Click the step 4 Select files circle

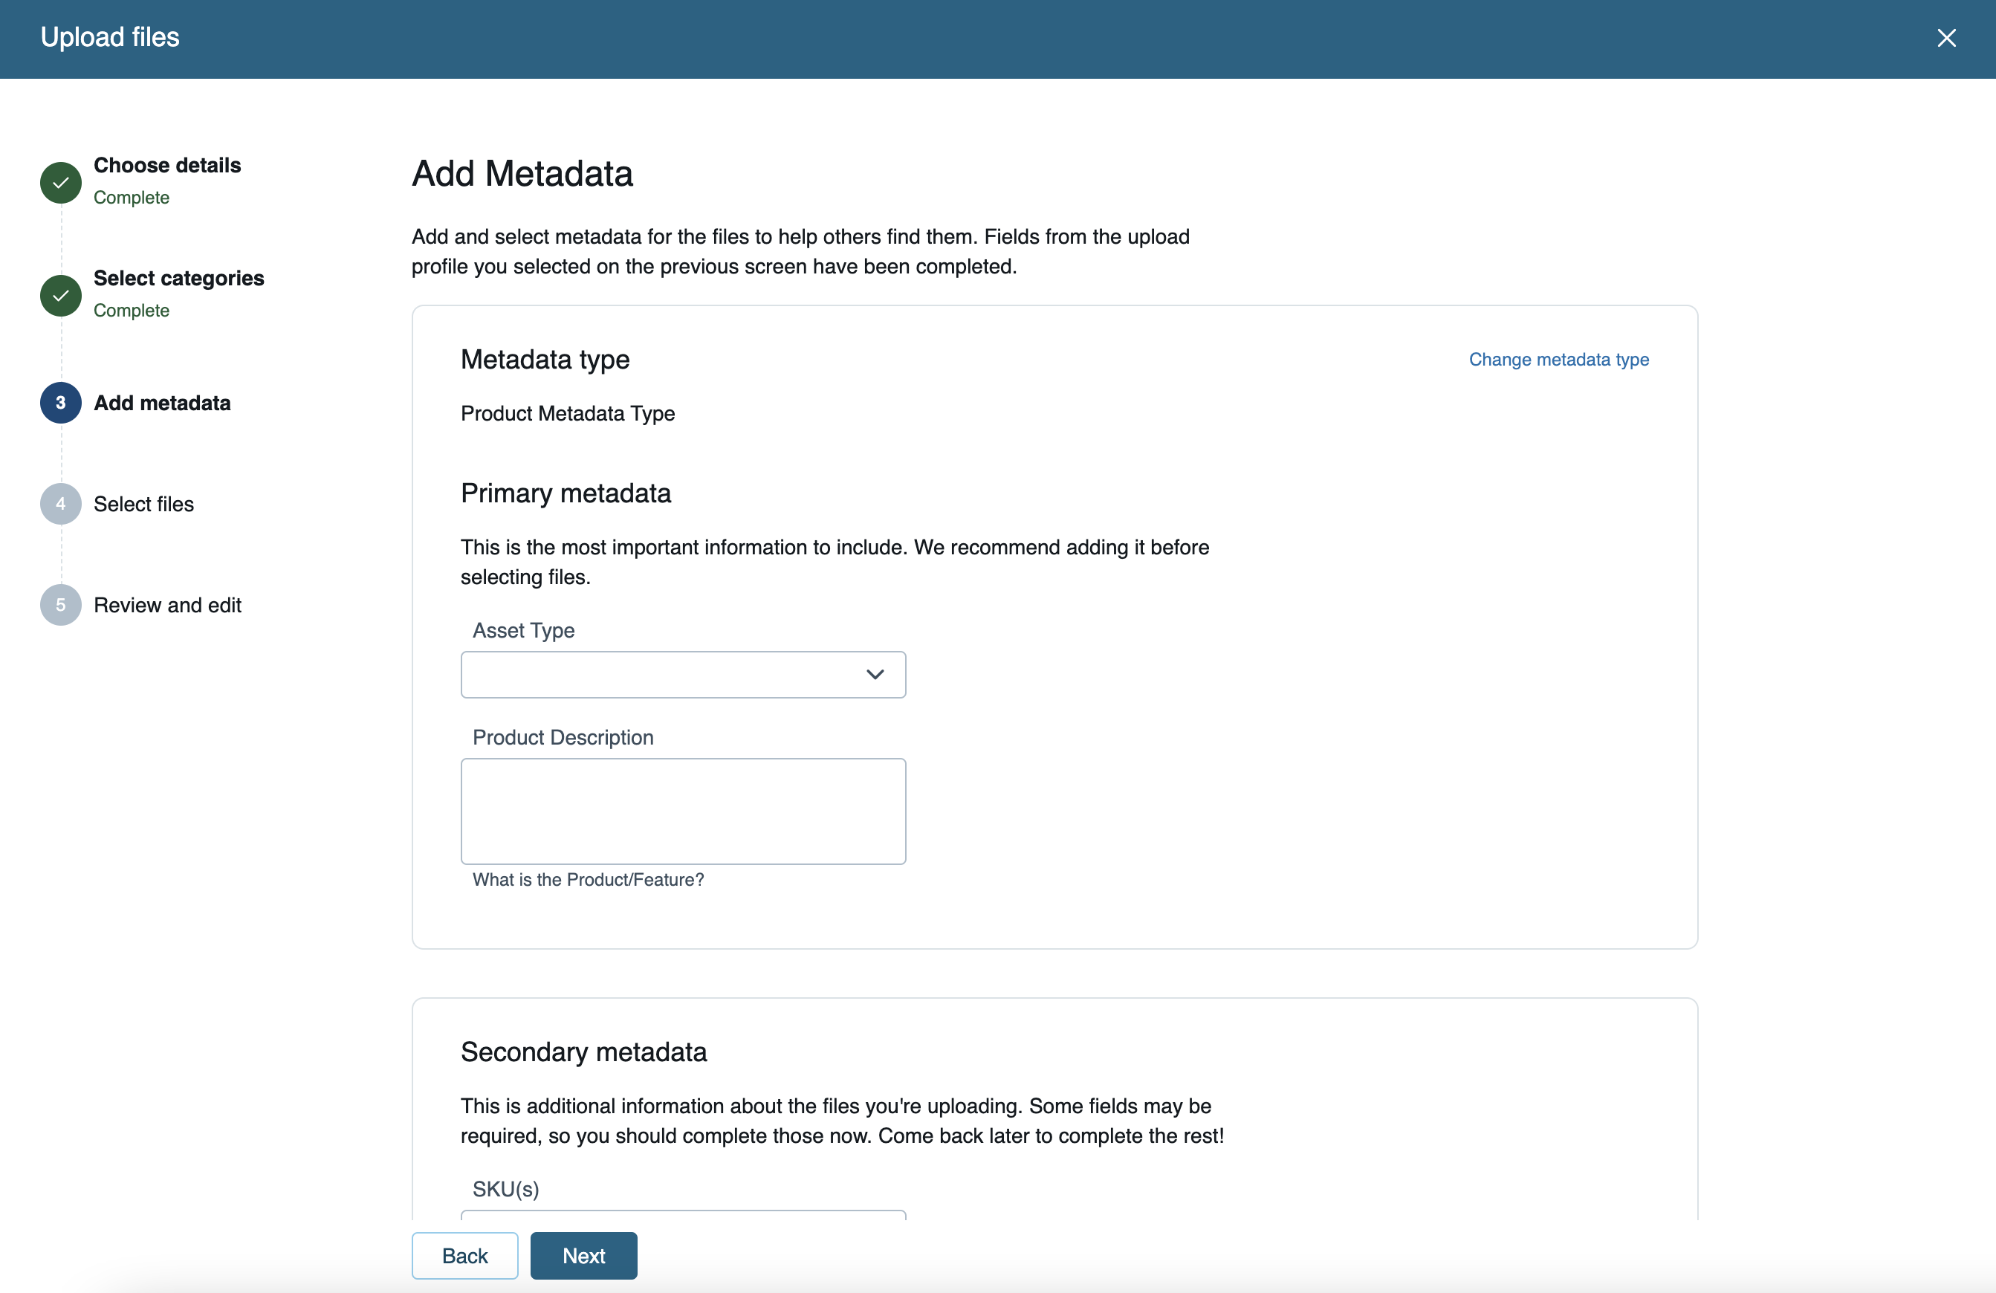point(60,504)
